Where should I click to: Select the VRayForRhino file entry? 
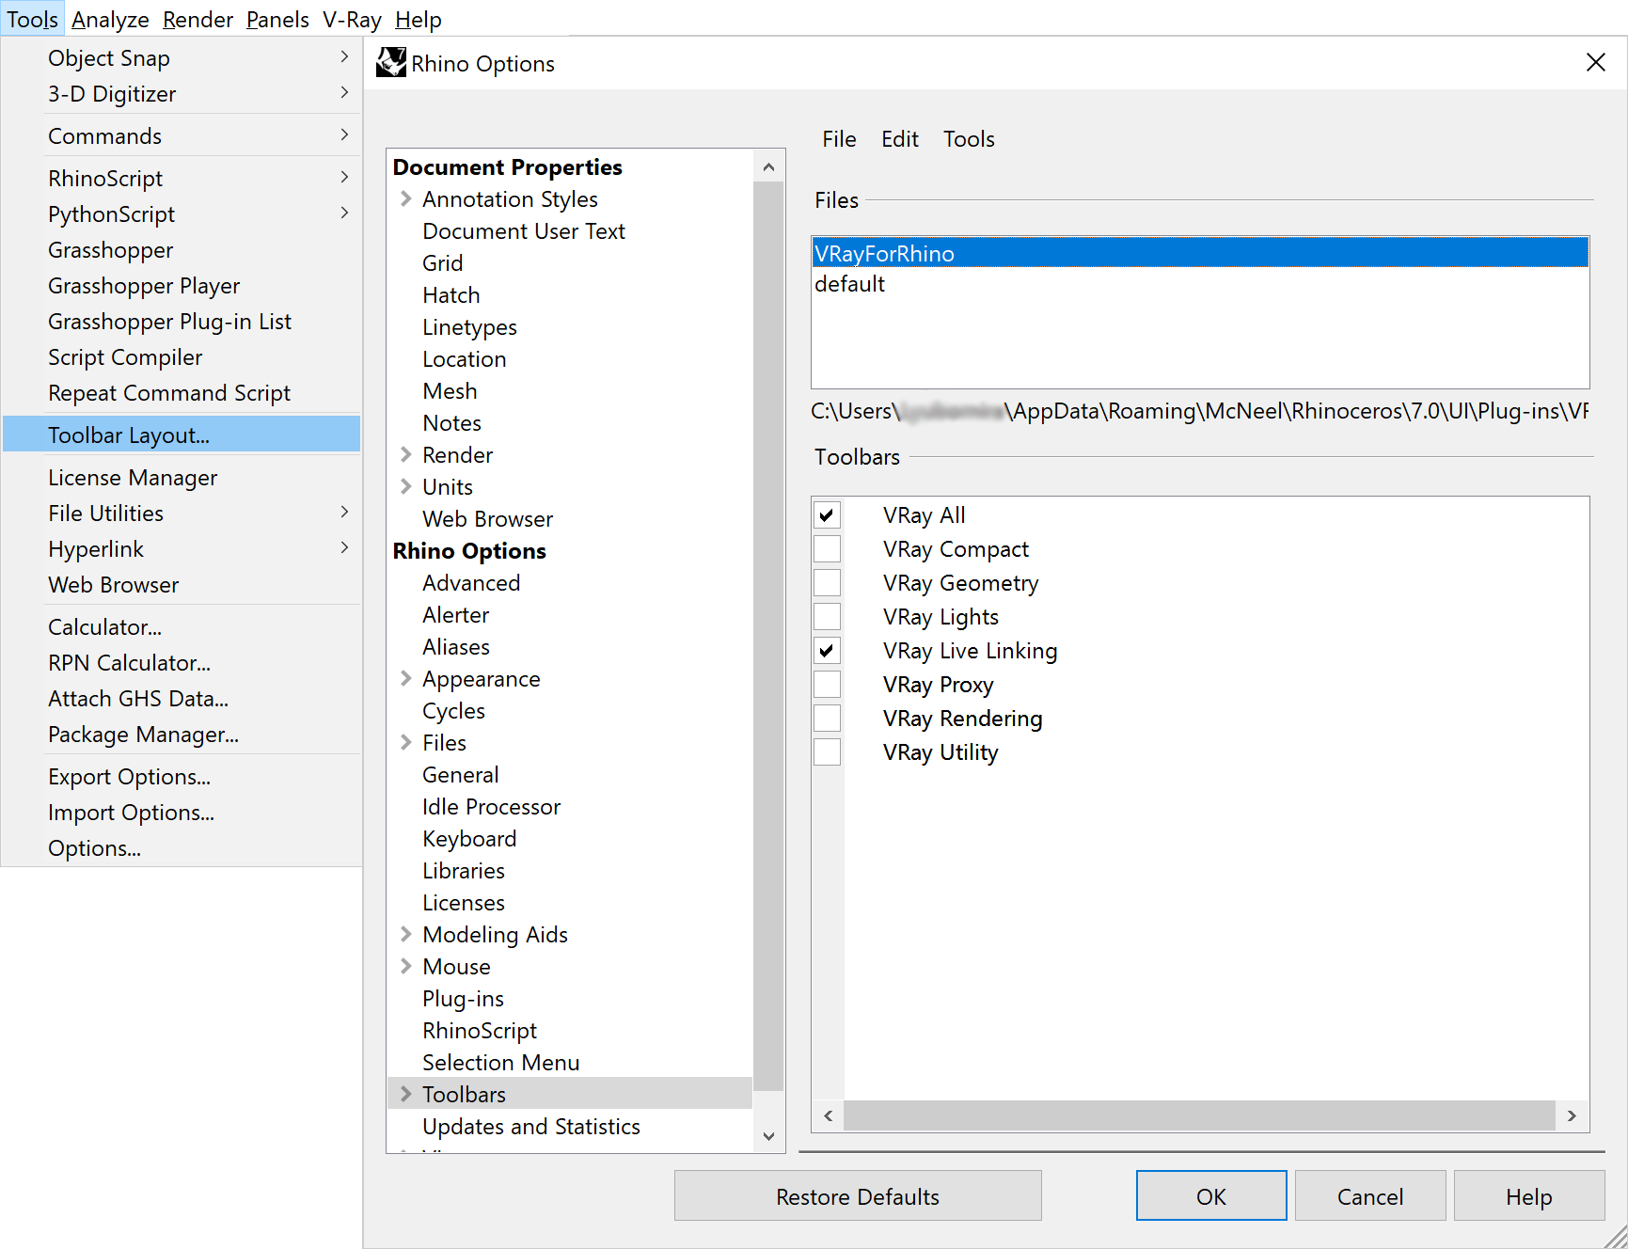(1200, 253)
